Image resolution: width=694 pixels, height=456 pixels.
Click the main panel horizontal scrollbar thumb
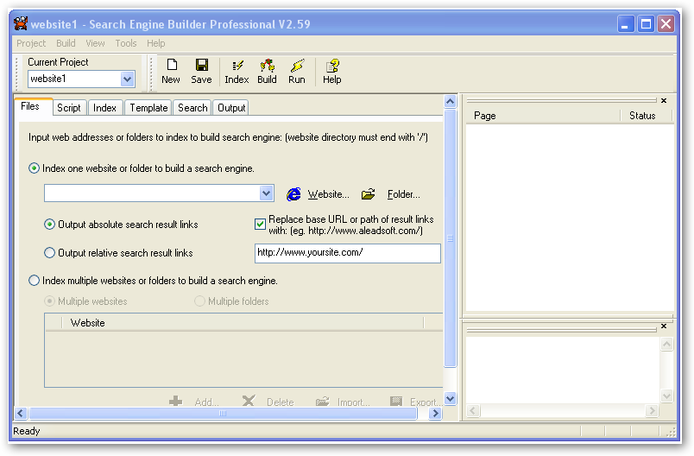pos(223,413)
